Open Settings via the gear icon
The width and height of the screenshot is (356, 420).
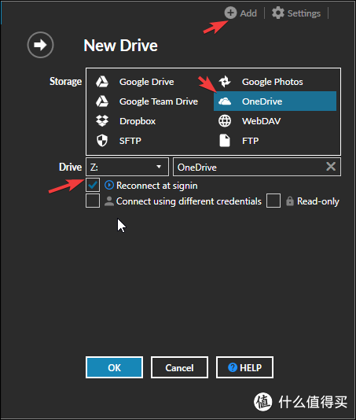coord(278,13)
